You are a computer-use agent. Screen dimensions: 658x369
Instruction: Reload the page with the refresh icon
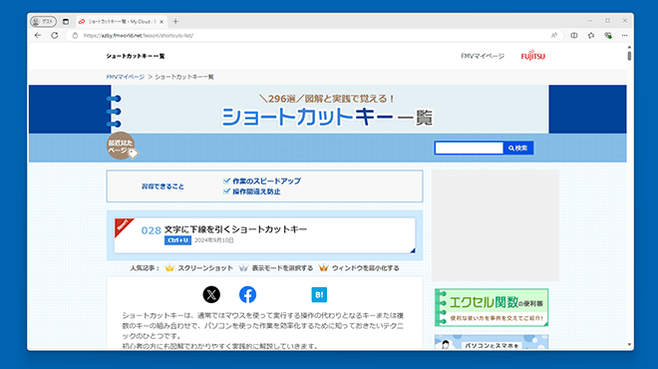(x=55, y=35)
